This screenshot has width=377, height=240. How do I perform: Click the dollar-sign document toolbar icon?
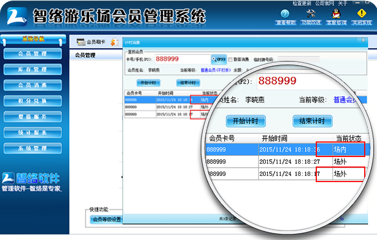click(115, 42)
